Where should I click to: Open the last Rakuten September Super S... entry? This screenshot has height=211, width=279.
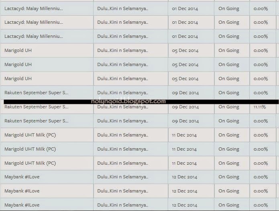pos(36,121)
